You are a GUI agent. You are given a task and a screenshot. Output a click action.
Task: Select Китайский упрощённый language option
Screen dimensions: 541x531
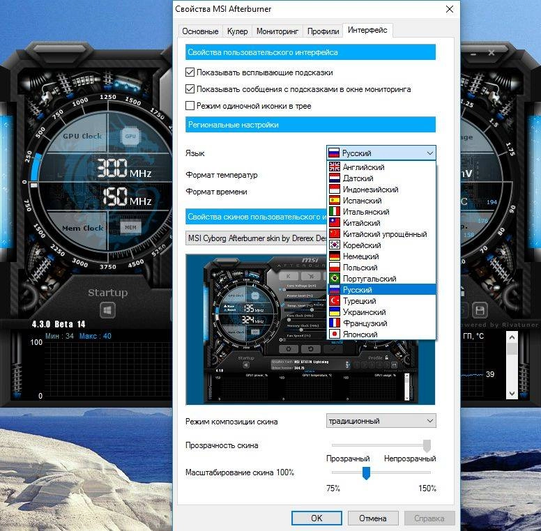click(x=381, y=234)
